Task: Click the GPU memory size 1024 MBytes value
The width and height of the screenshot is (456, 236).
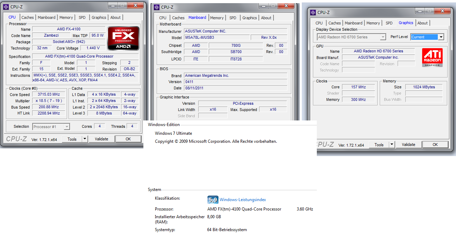Action: coord(424,87)
